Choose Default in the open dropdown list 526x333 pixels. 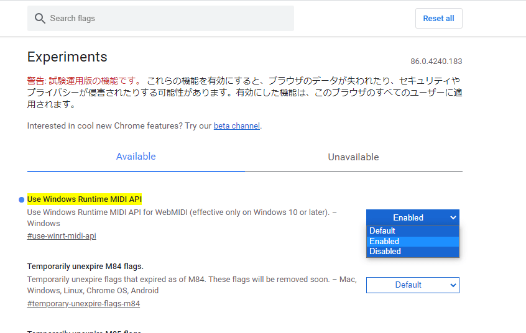[413, 231]
